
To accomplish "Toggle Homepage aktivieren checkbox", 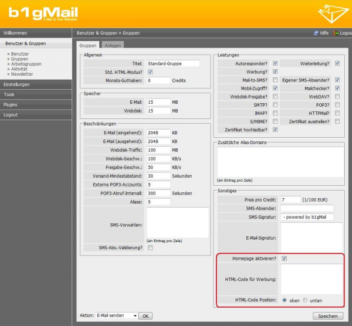I will (x=284, y=259).
